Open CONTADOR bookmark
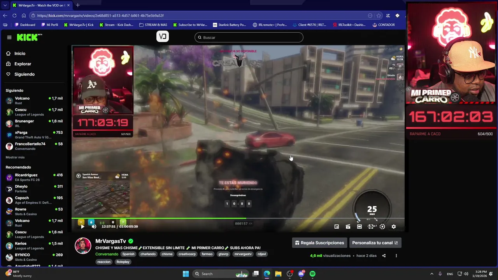This screenshot has height=280, width=498. pos(384,25)
